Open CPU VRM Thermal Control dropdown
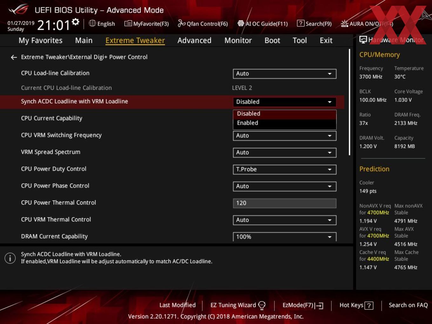432x324 pixels. (285, 220)
